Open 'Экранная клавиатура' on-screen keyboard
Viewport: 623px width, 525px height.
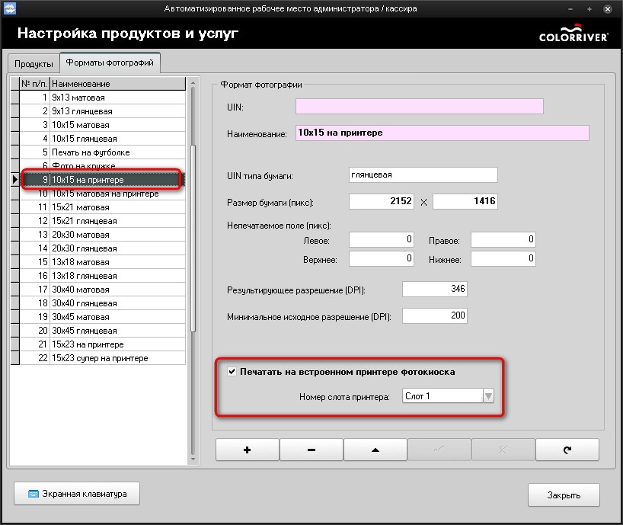point(76,494)
